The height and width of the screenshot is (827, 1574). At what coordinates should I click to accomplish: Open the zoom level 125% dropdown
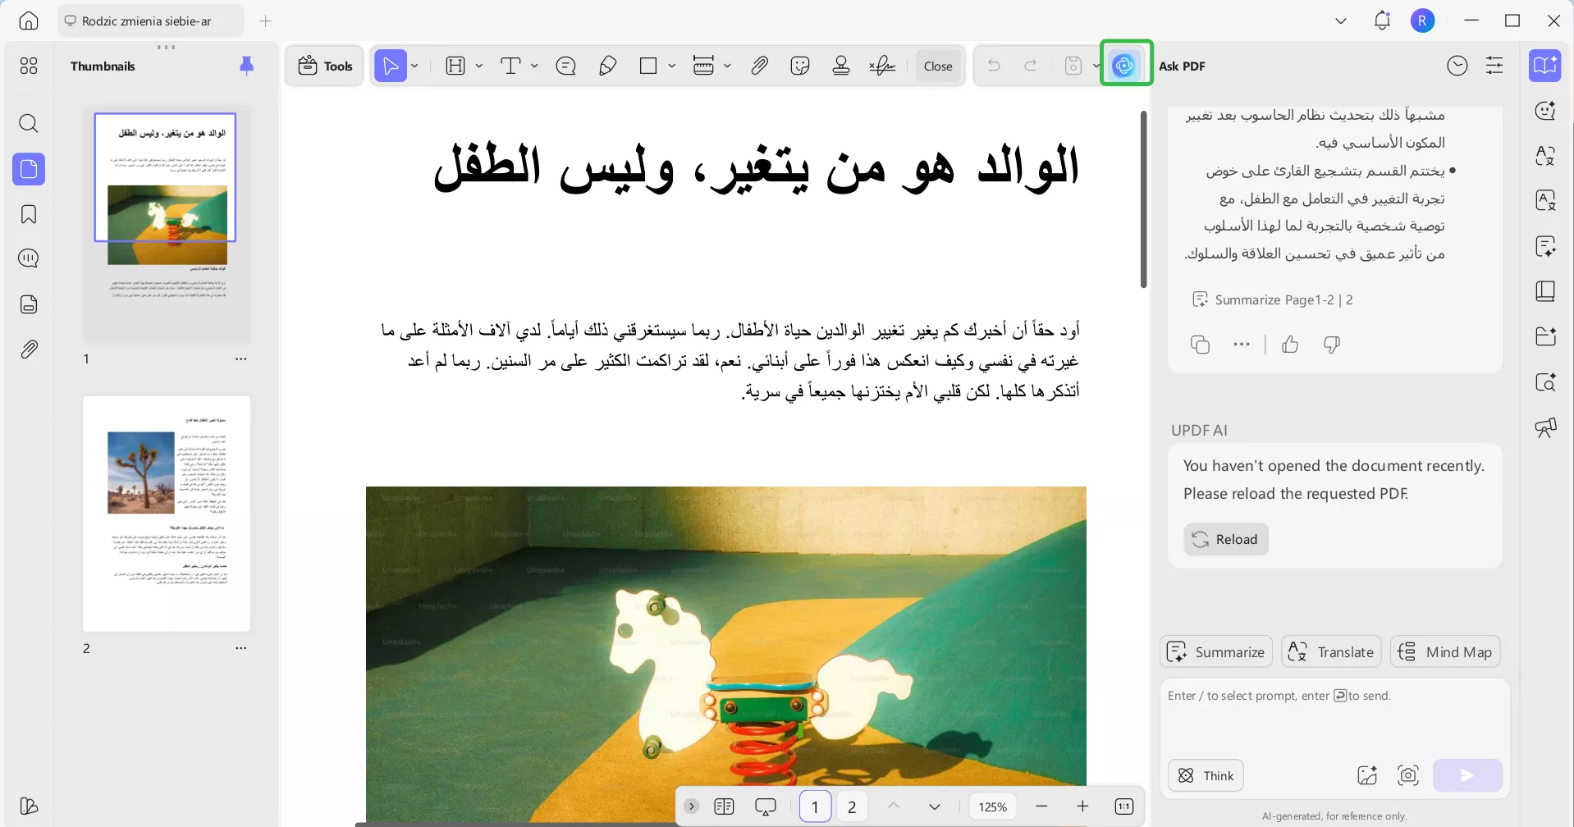992,806
